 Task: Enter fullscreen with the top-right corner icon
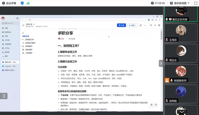196,3
